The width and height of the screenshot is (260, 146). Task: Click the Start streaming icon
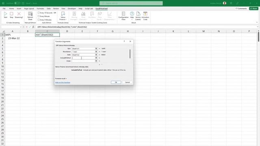click(x=5, y=15)
